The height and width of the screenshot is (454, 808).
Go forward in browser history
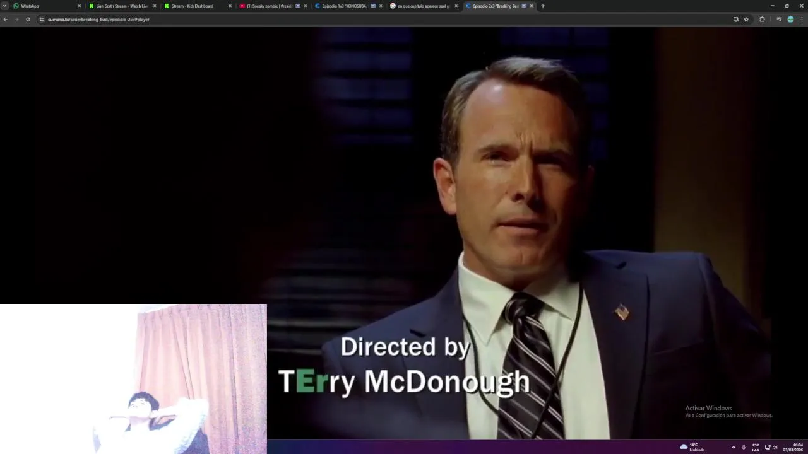(16, 20)
